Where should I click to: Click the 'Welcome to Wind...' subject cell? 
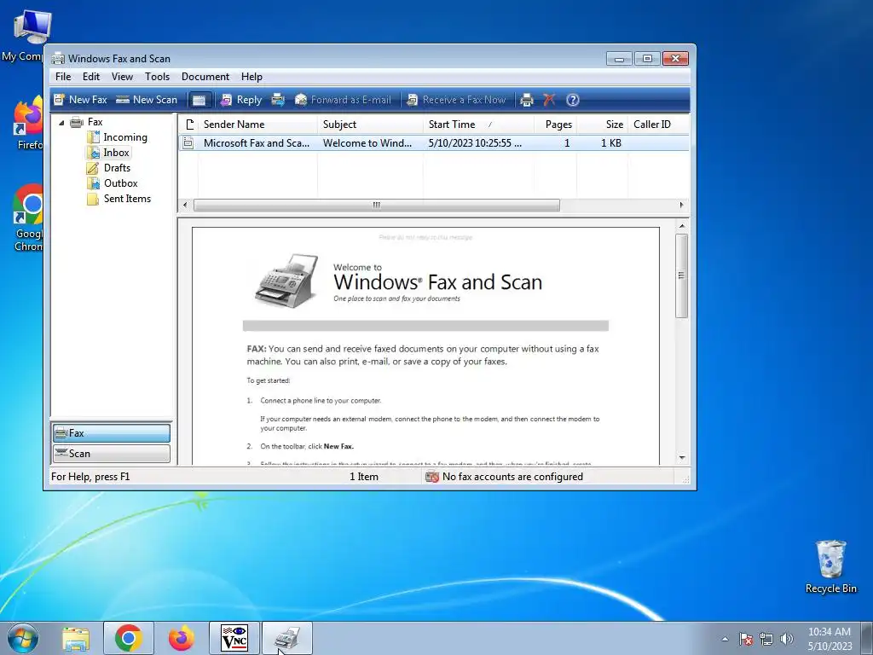pos(367,143)
